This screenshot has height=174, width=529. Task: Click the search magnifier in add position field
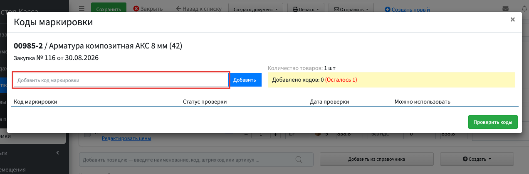point(299,159)
